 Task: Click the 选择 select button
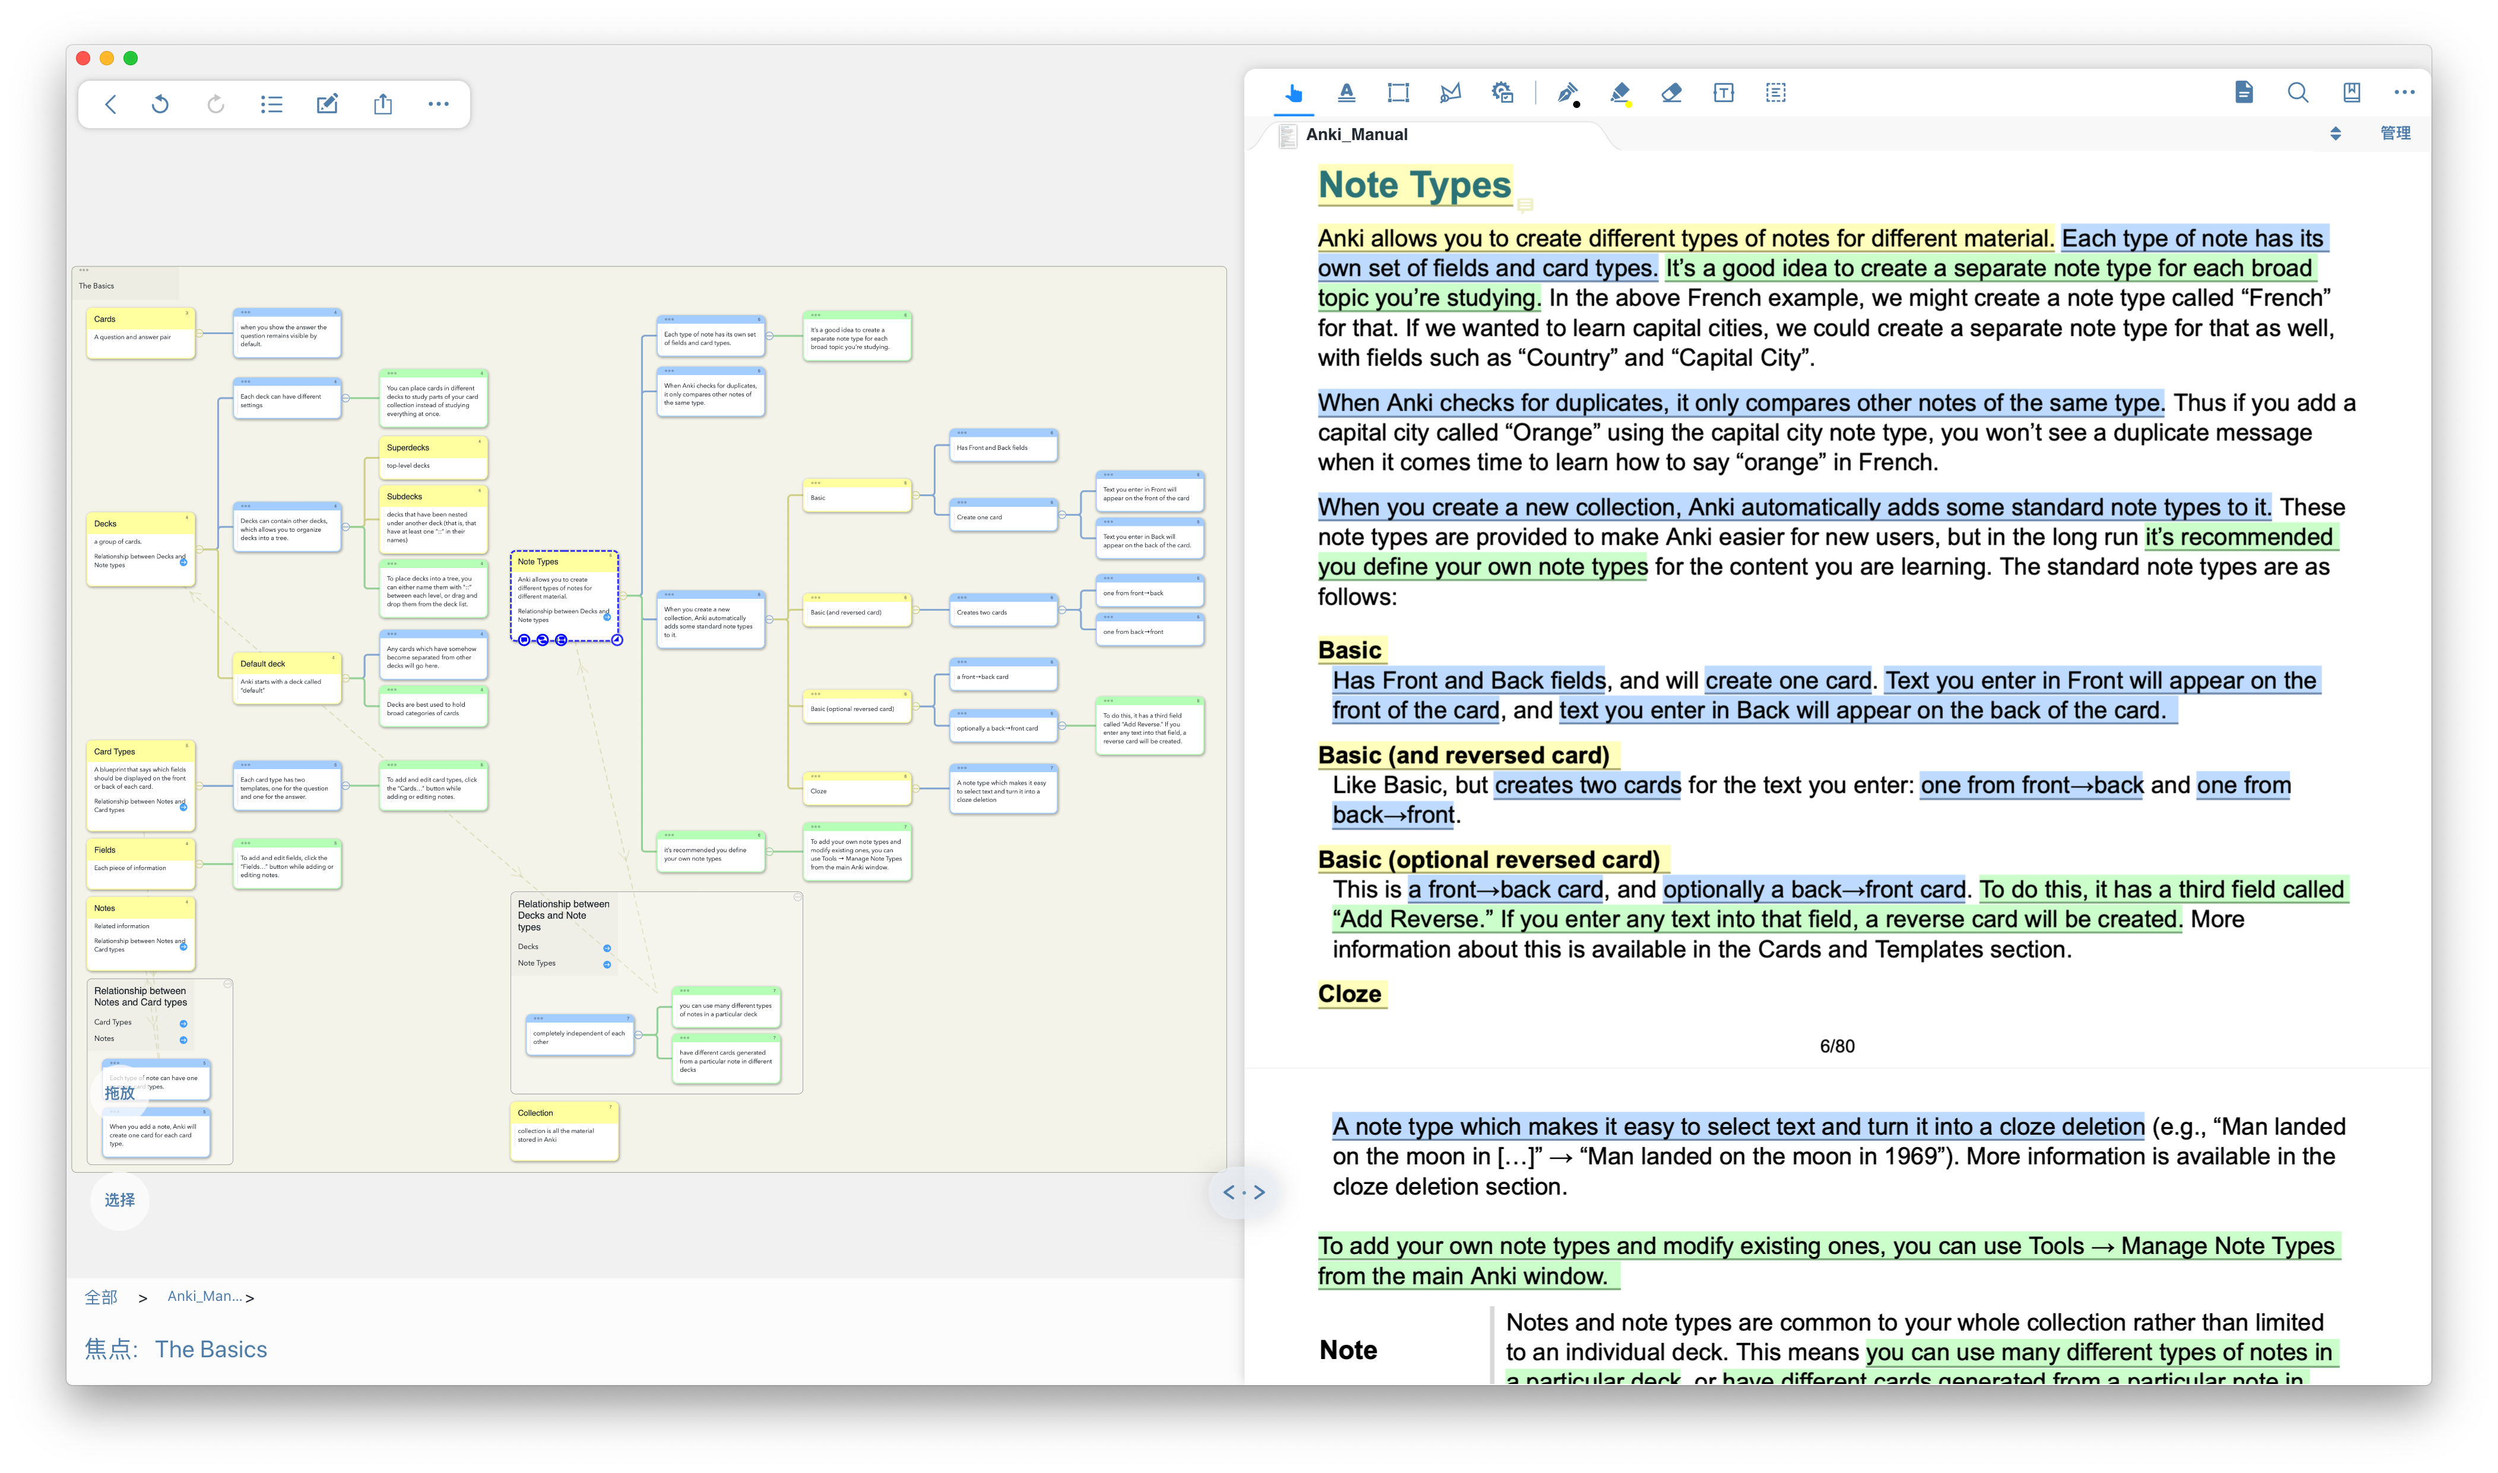click(119, 1200)
